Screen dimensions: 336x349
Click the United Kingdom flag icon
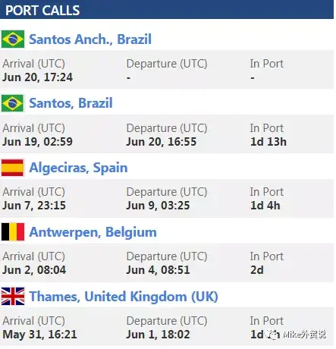pyautogui.click(x=13, y=296)
